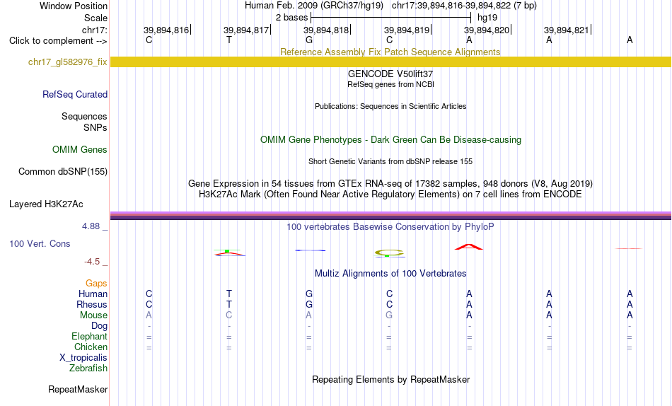The width and height of the screenshot is (672, 406).
Task: Click the Layered H3K27Ac track label
Action: [46, 204]
